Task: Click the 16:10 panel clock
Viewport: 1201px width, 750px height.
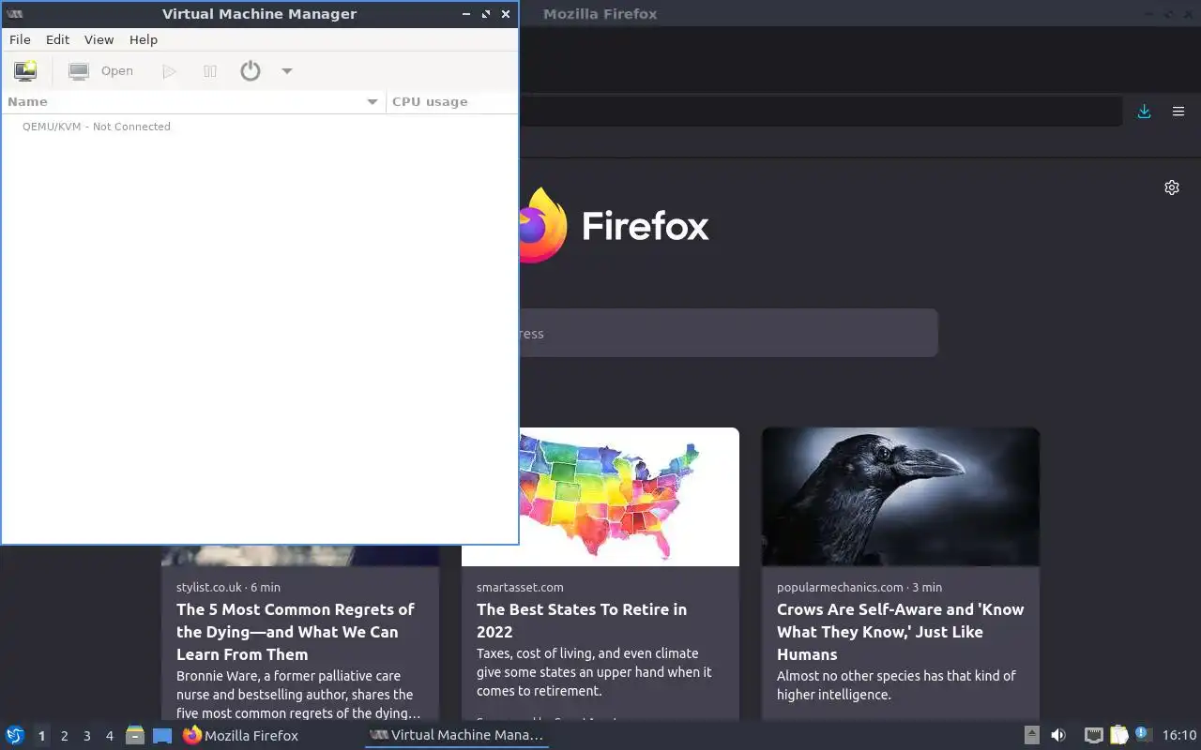Action: pos(1179,735)
